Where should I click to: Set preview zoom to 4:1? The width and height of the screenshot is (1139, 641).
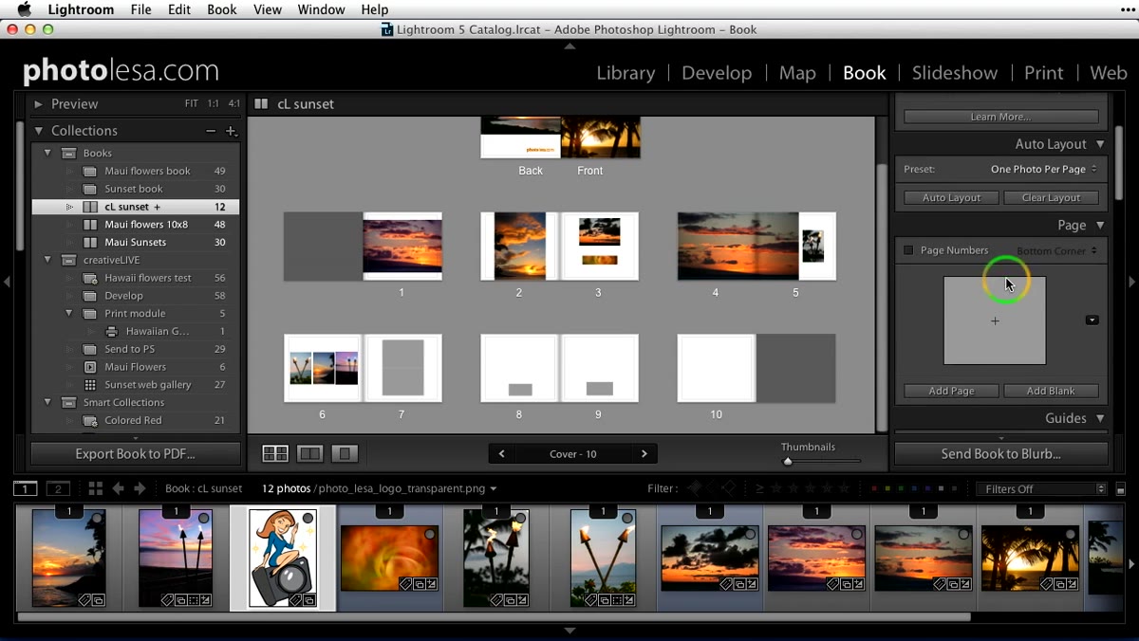click(233, 104)
